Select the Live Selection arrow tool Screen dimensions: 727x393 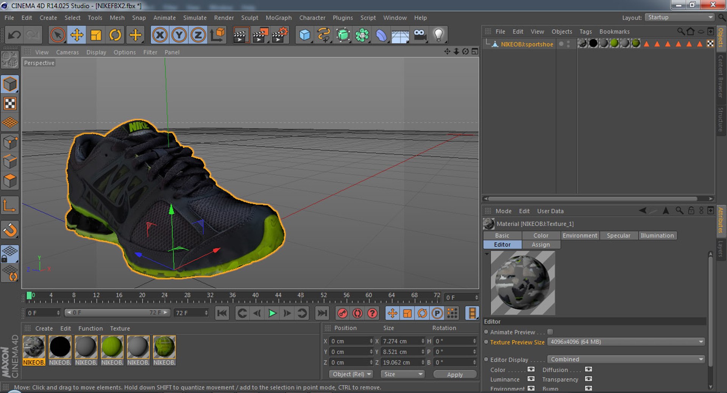pyautogui.click(x=58, y=35)
